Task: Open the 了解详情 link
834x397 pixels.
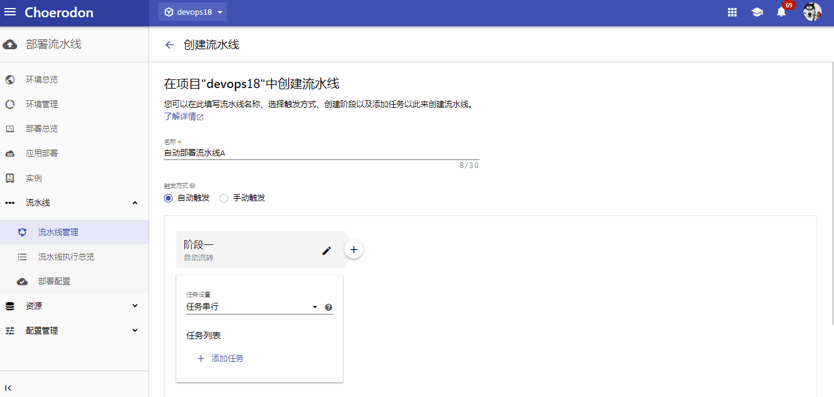Action: [184, 116]
